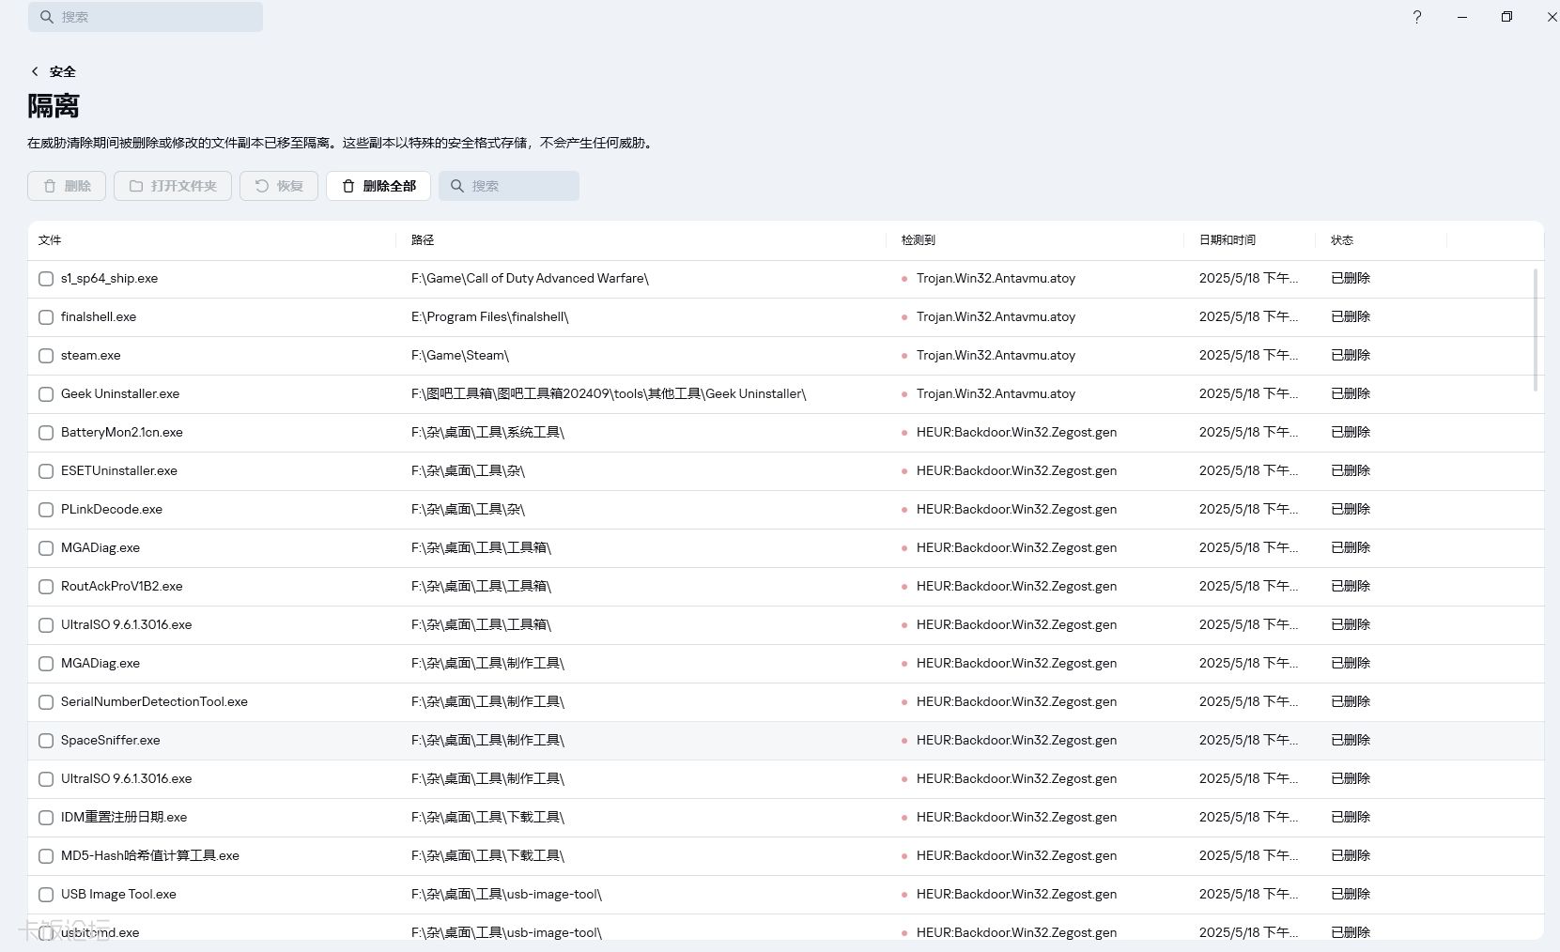The width and height of the screenshot is (1560, 952).
Task: Click the date cell in steam.exe row
Action: pyautogui.click(x=1248, y=356)
